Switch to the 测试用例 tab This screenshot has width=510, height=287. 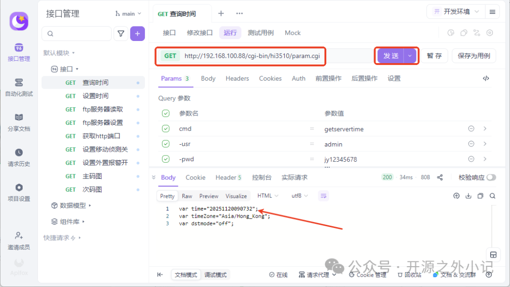261,33
